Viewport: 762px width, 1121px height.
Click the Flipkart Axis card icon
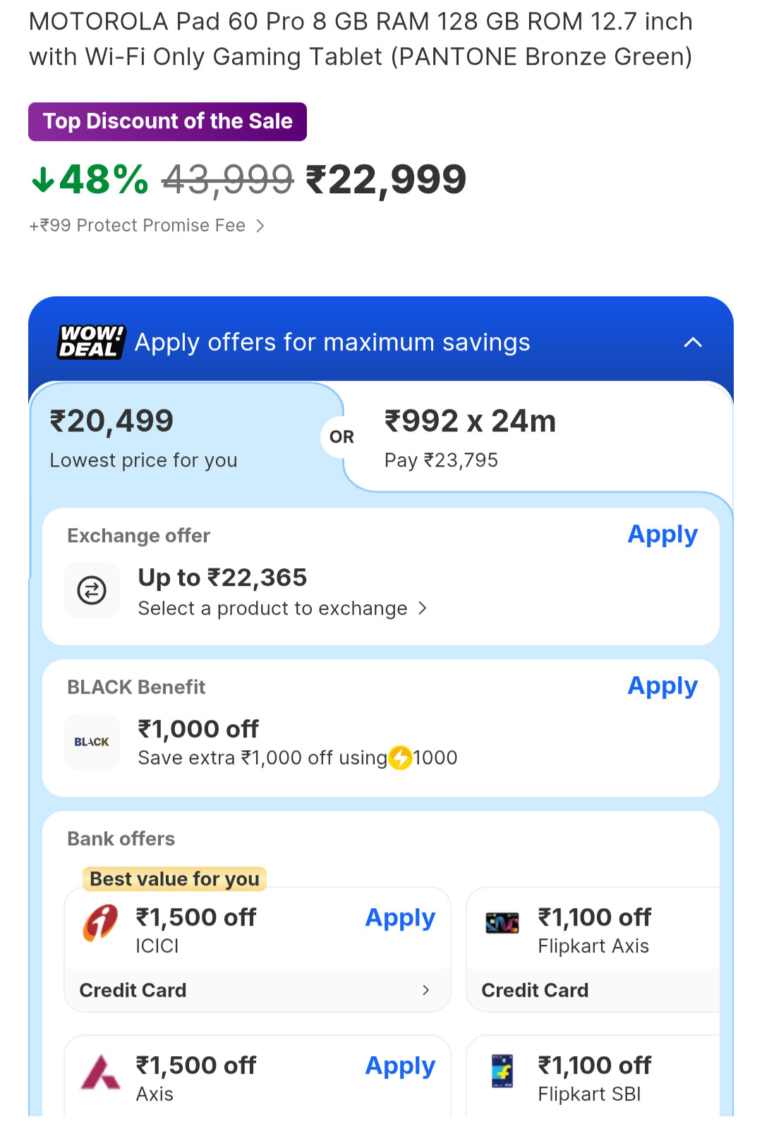(x=502, y=922)
